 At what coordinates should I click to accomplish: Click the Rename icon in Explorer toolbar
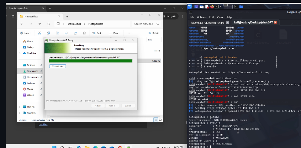tap(66, 33)
